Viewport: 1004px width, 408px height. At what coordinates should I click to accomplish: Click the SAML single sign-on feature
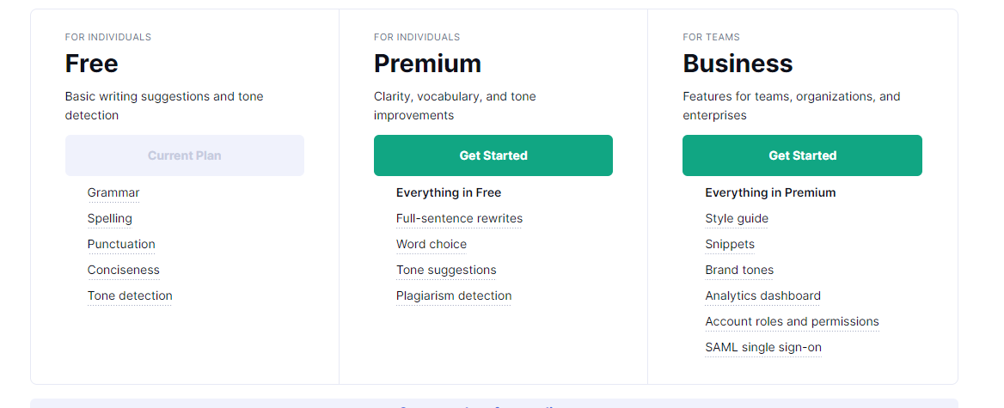[763, 347]
